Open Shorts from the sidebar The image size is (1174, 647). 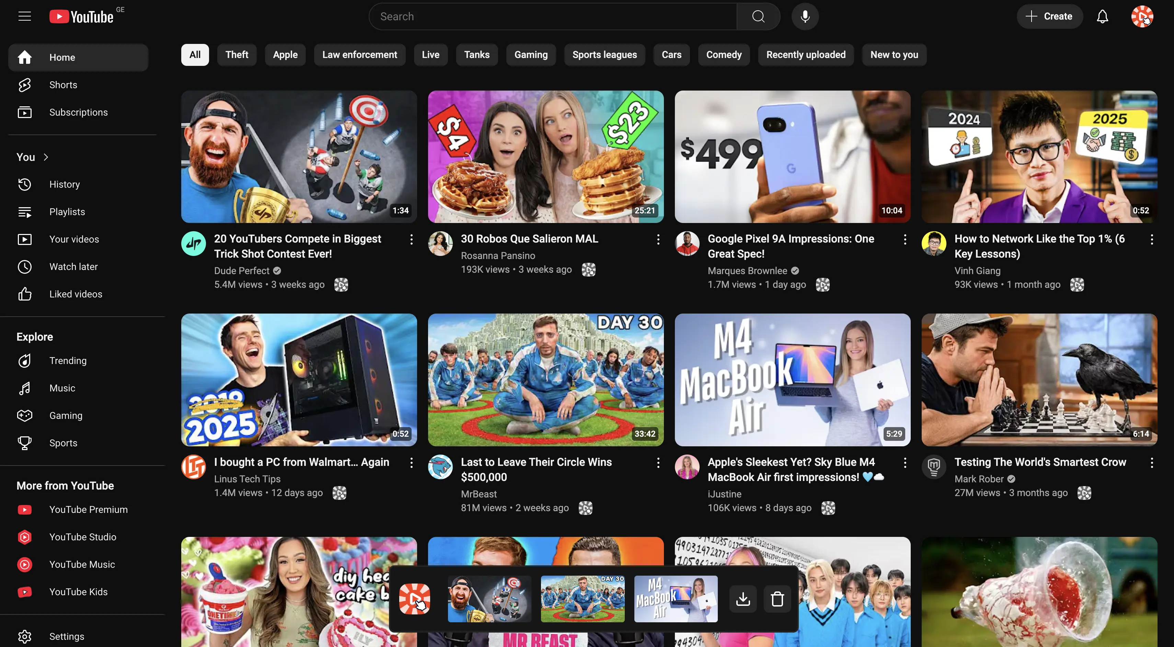[x=63, y=85]
